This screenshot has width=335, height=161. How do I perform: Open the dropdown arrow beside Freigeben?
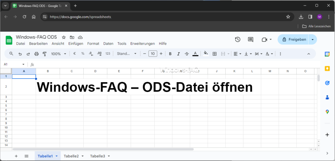click(313, 40)
